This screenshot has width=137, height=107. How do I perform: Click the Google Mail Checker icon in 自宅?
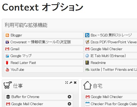point(88,97)
